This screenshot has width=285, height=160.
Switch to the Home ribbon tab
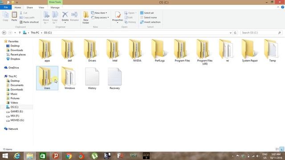point(18,8)
